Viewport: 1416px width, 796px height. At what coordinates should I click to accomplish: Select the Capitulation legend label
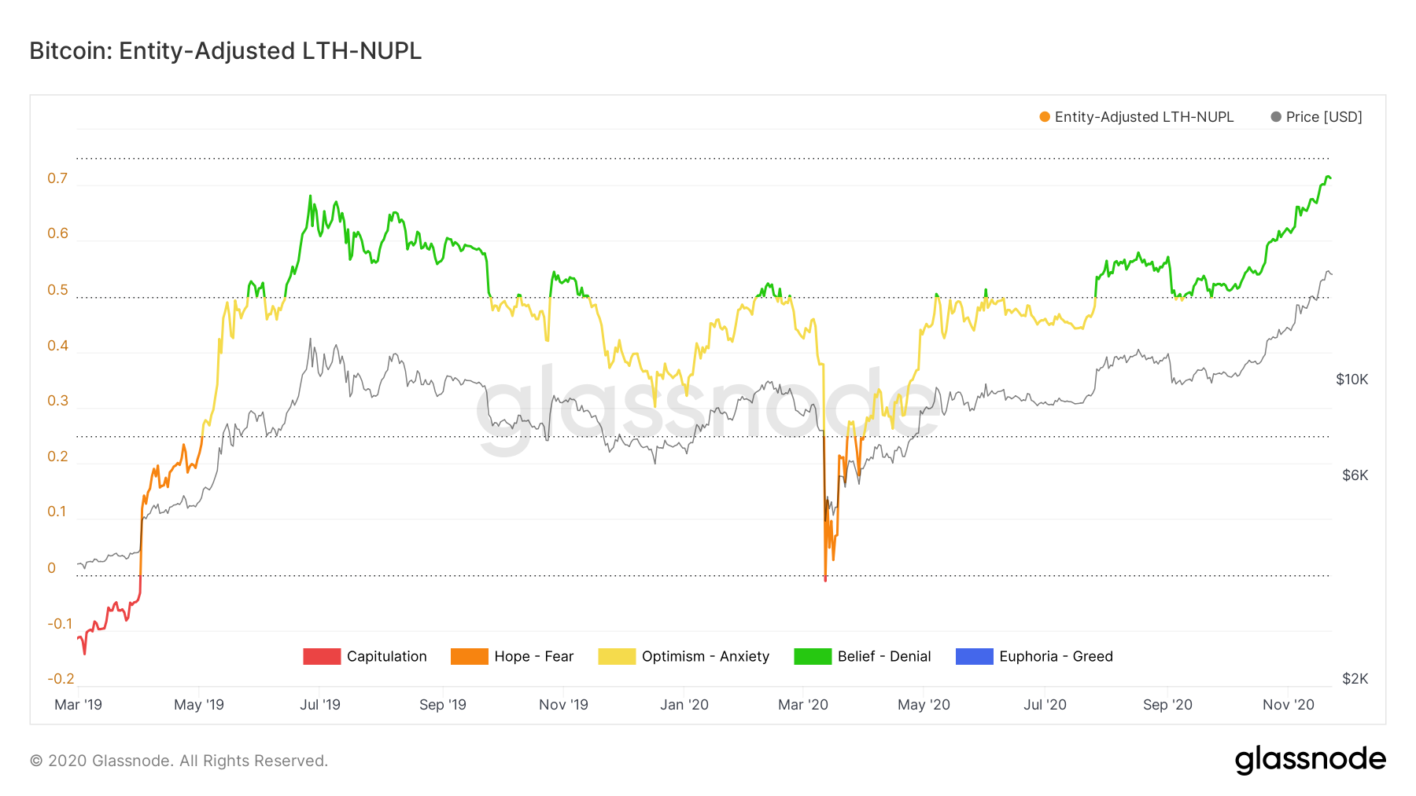(x=387, y=656)
